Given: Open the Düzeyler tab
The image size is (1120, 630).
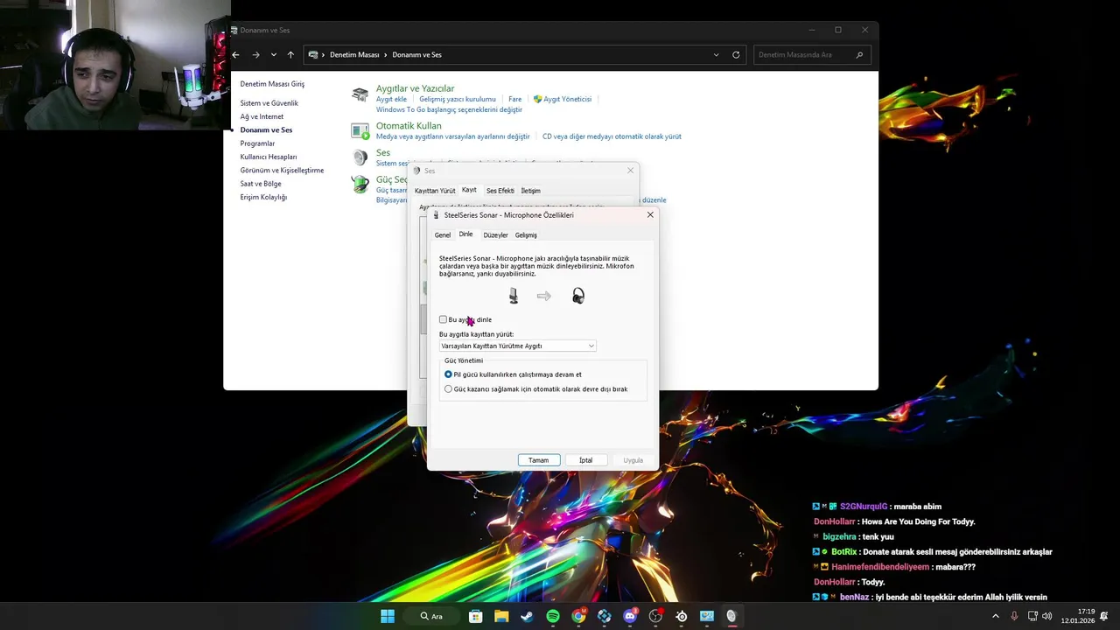Looking at the screenshot, I should [495, 235].
